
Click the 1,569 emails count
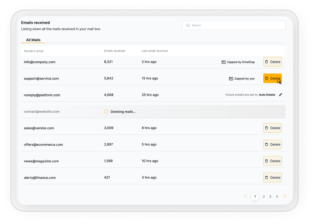[x=108, y=161]
